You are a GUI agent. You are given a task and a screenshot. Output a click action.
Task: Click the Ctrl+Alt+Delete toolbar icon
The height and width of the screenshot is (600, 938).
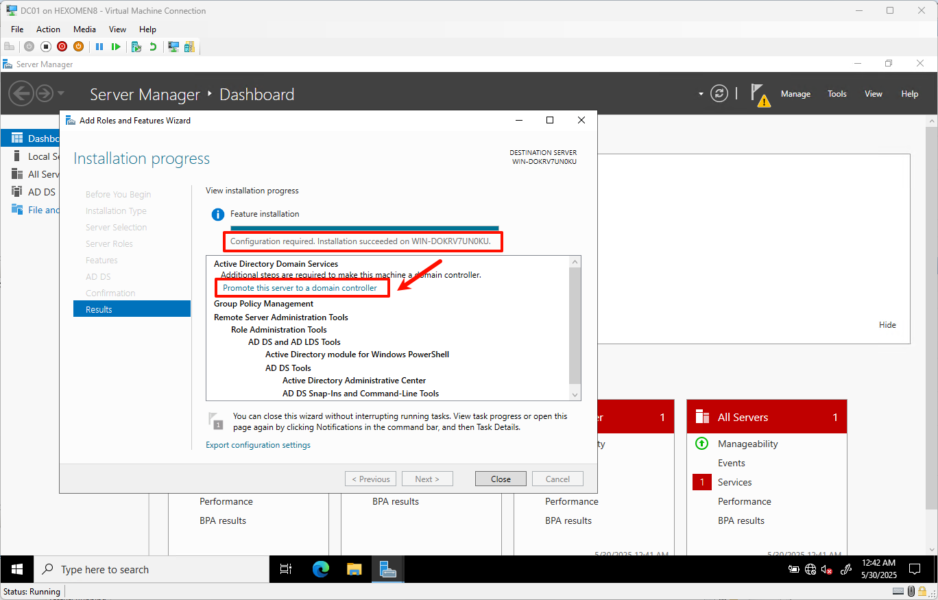(9, 47)
